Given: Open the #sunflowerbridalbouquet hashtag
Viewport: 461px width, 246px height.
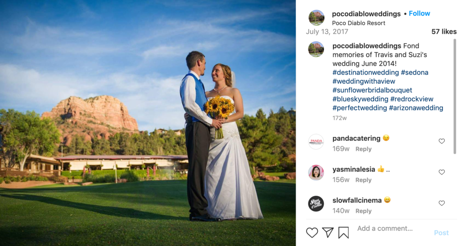Looking at the screenshot, I should coord(372,90).
